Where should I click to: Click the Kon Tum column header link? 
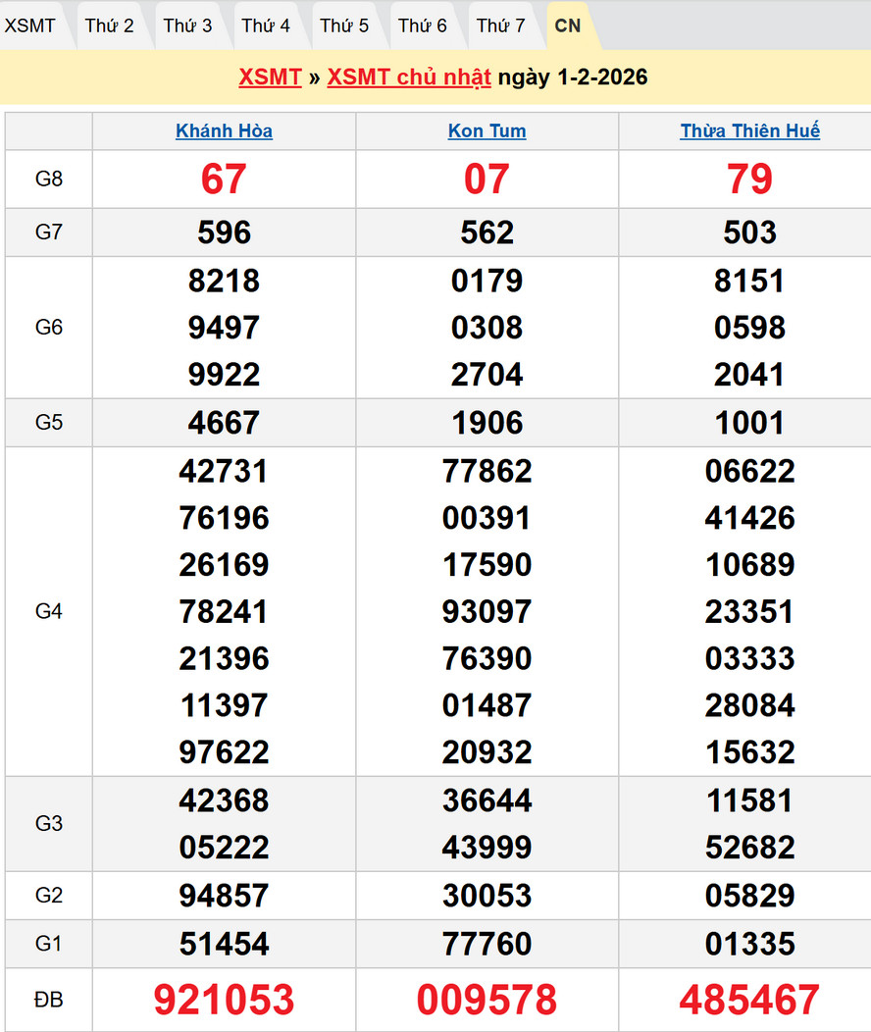pyautogui.click(x=487, y=130)
